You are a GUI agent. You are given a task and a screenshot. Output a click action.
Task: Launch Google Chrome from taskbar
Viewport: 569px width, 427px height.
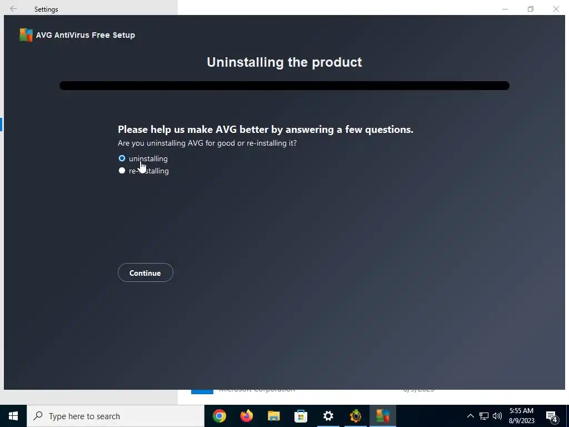pyautogui.click(x=219, y=416)
